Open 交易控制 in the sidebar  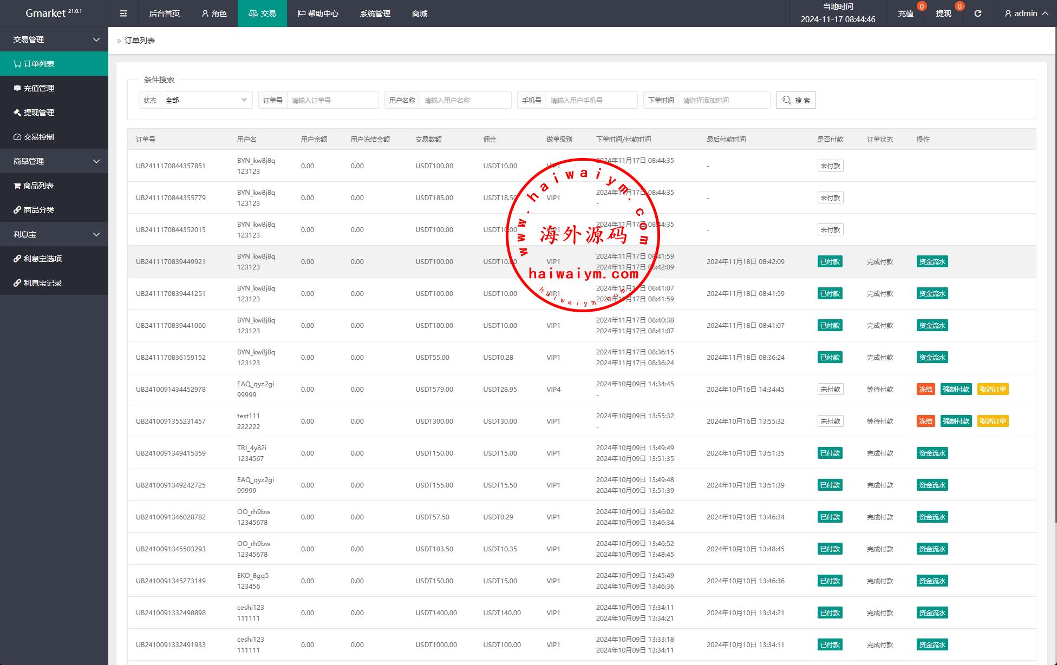(x=39, y=137)
